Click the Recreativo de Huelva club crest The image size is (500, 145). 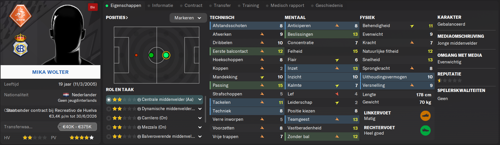point(20,45)
